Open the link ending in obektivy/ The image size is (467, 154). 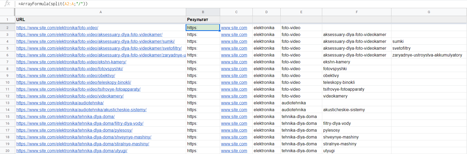point(66,75)
